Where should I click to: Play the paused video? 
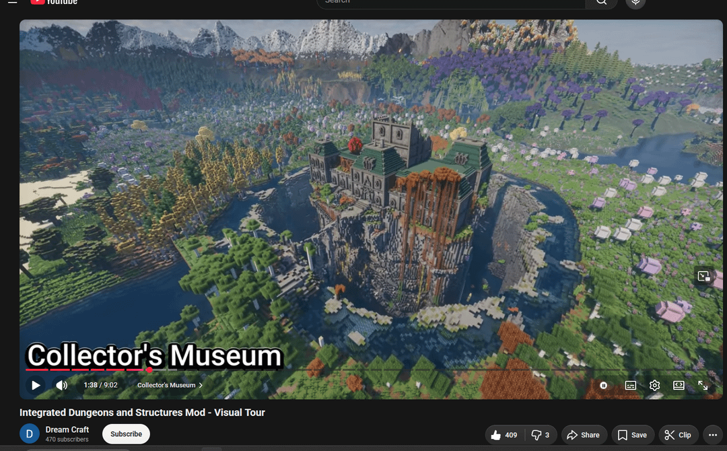[36, 385]
